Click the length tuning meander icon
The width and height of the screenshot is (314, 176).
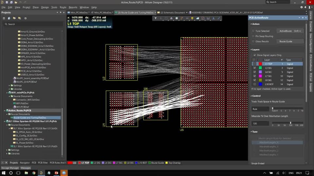coord(187,18)
